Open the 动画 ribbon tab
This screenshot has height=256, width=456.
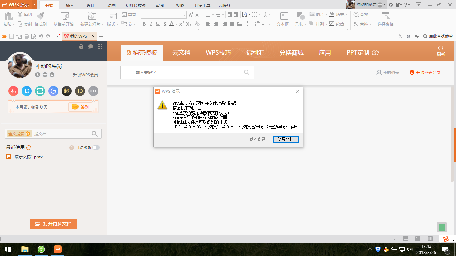[111, 6]
